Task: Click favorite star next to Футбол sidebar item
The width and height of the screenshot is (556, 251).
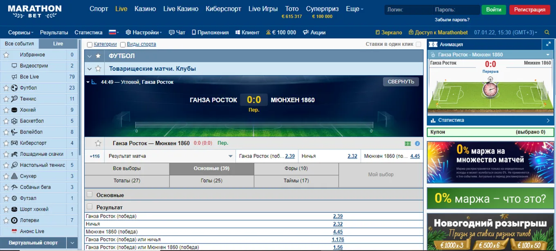Action: coord(6,88)
